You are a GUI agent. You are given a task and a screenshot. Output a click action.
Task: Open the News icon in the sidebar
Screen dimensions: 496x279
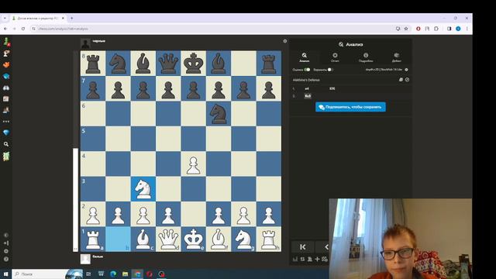point(6,99)
